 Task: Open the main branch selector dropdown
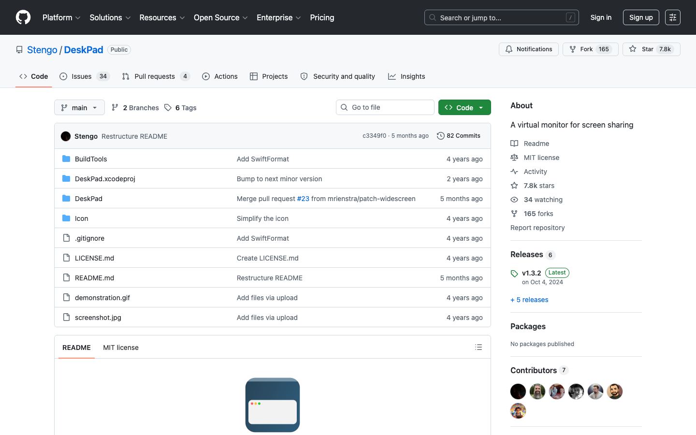point(79,107)
